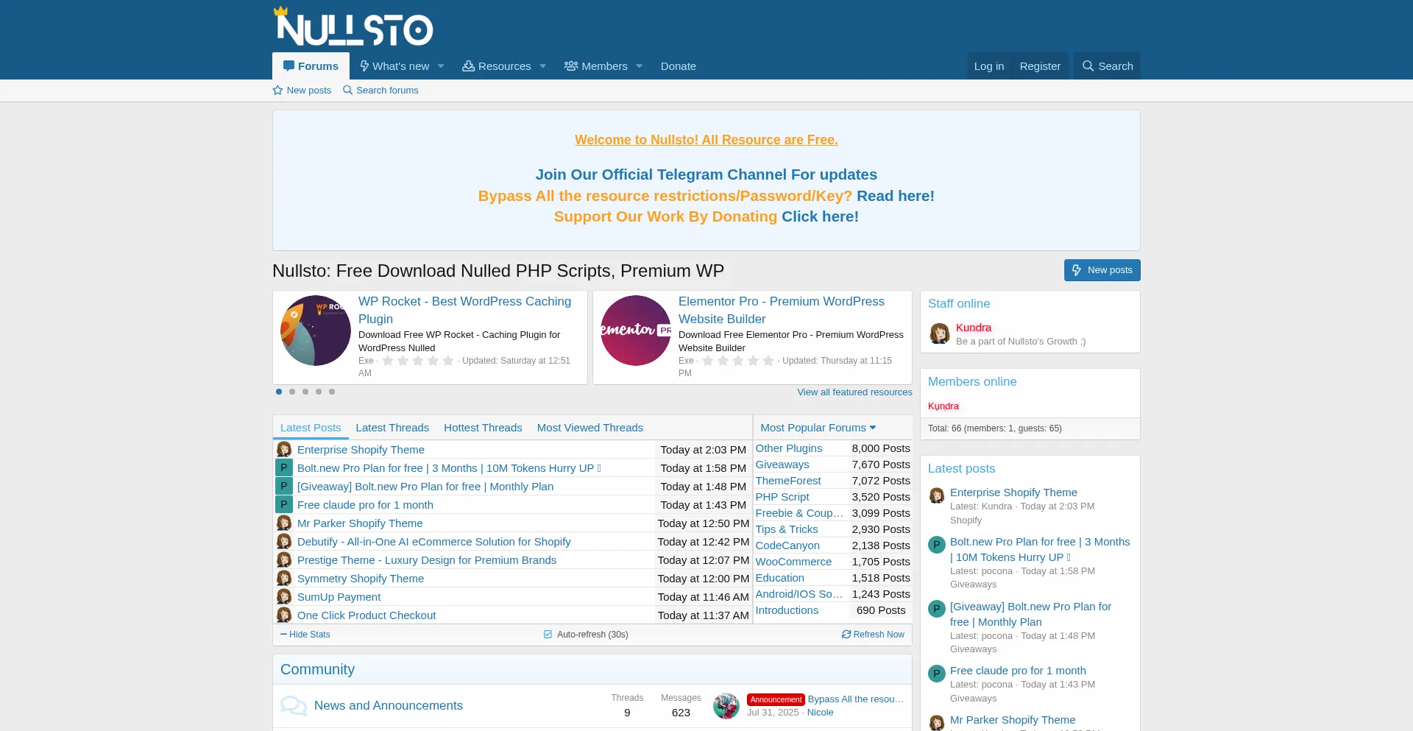Open the WP Rocket resource thumbnail
1413x731 pixels.
pyautogui.click(x=316, y=331)
